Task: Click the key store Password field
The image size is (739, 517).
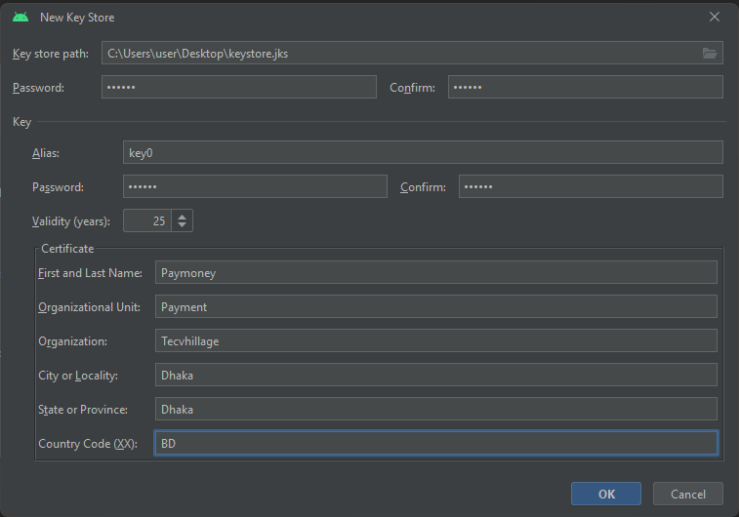Action: 238,87
